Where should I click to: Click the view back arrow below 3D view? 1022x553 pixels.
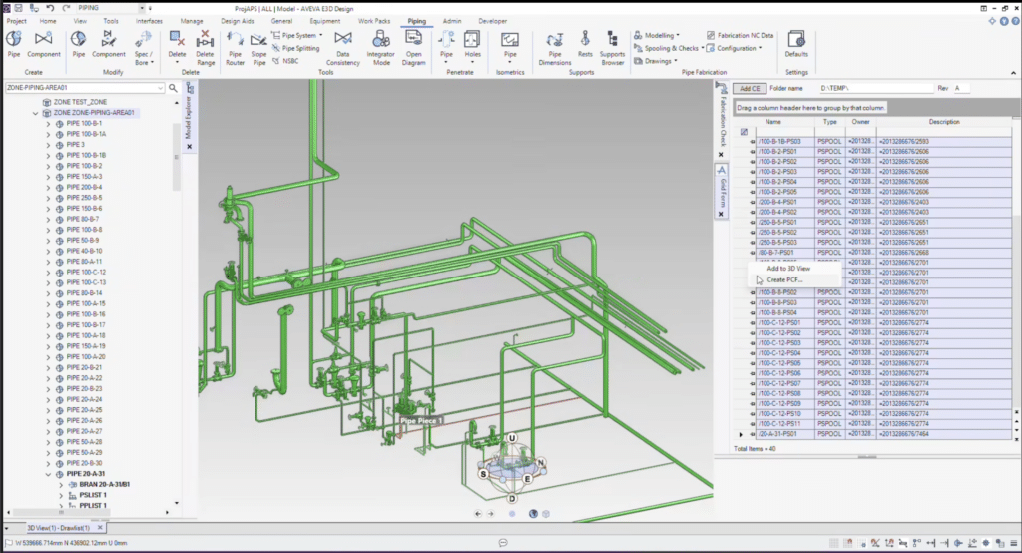click(478, 514)
